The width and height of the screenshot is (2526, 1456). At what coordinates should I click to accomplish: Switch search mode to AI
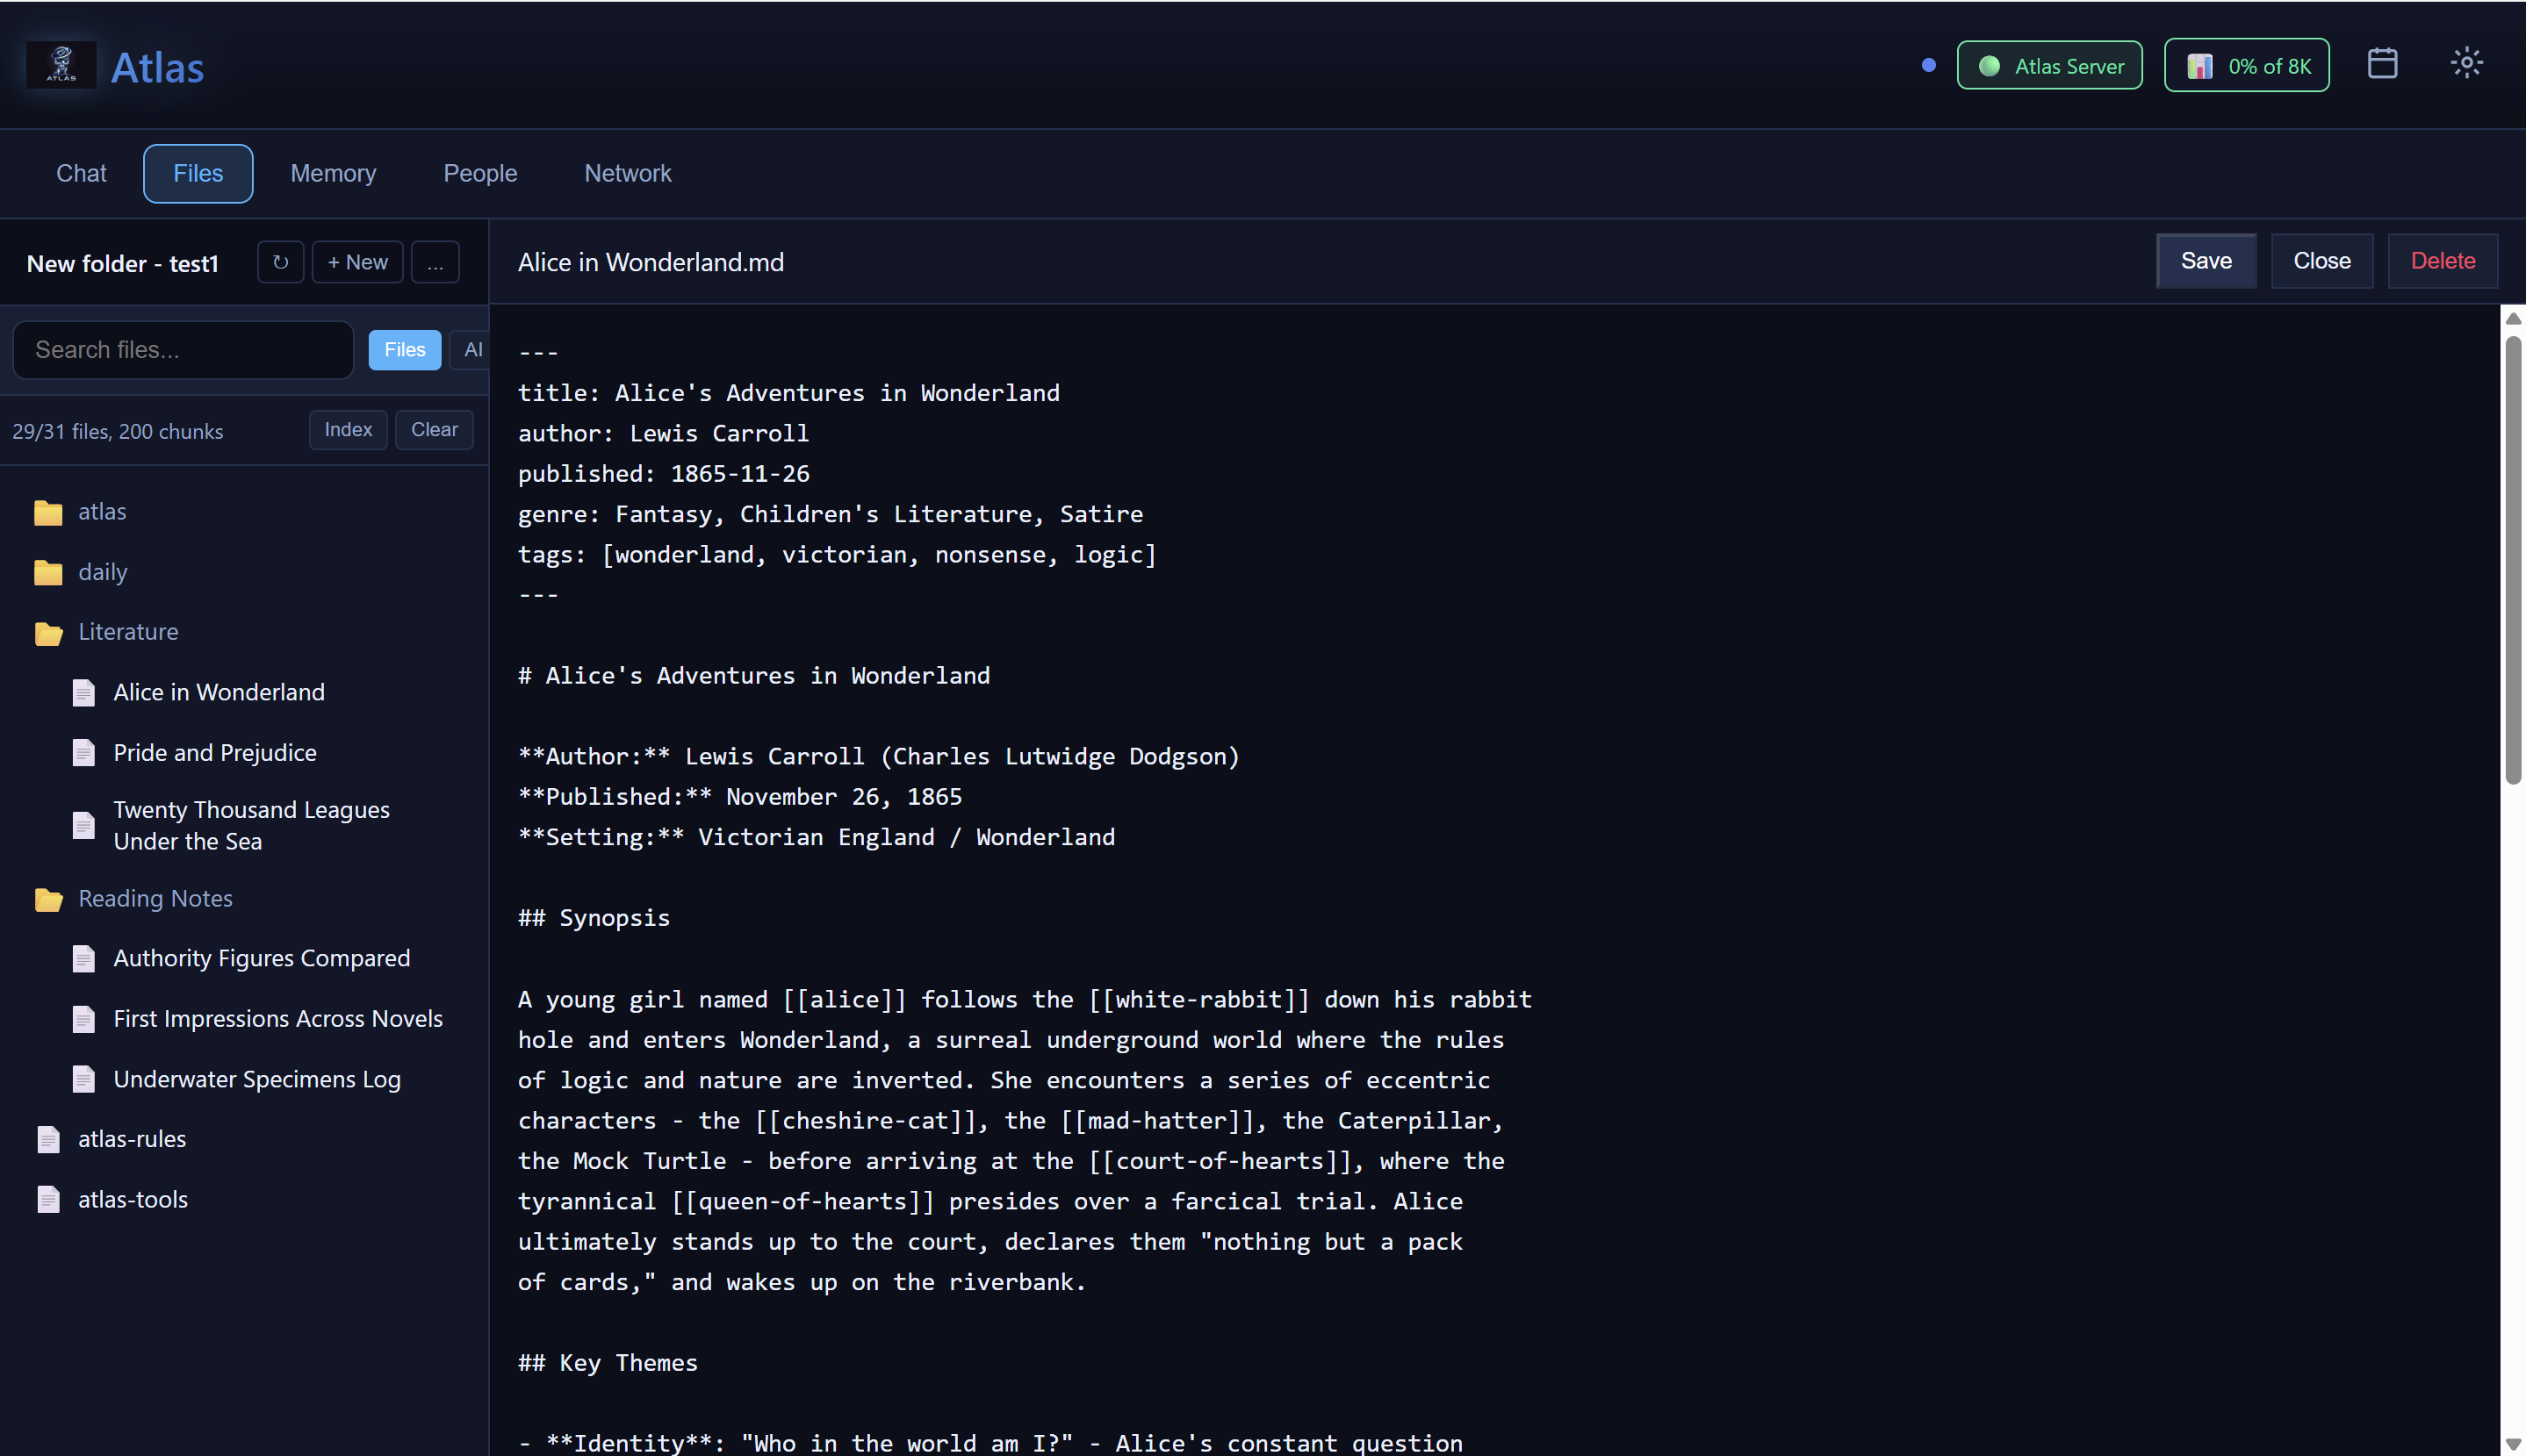(x=472, y=349)
